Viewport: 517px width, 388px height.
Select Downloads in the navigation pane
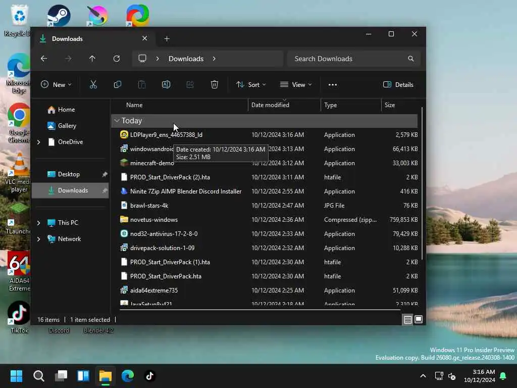pyautogui.click(x=71, y=190)
